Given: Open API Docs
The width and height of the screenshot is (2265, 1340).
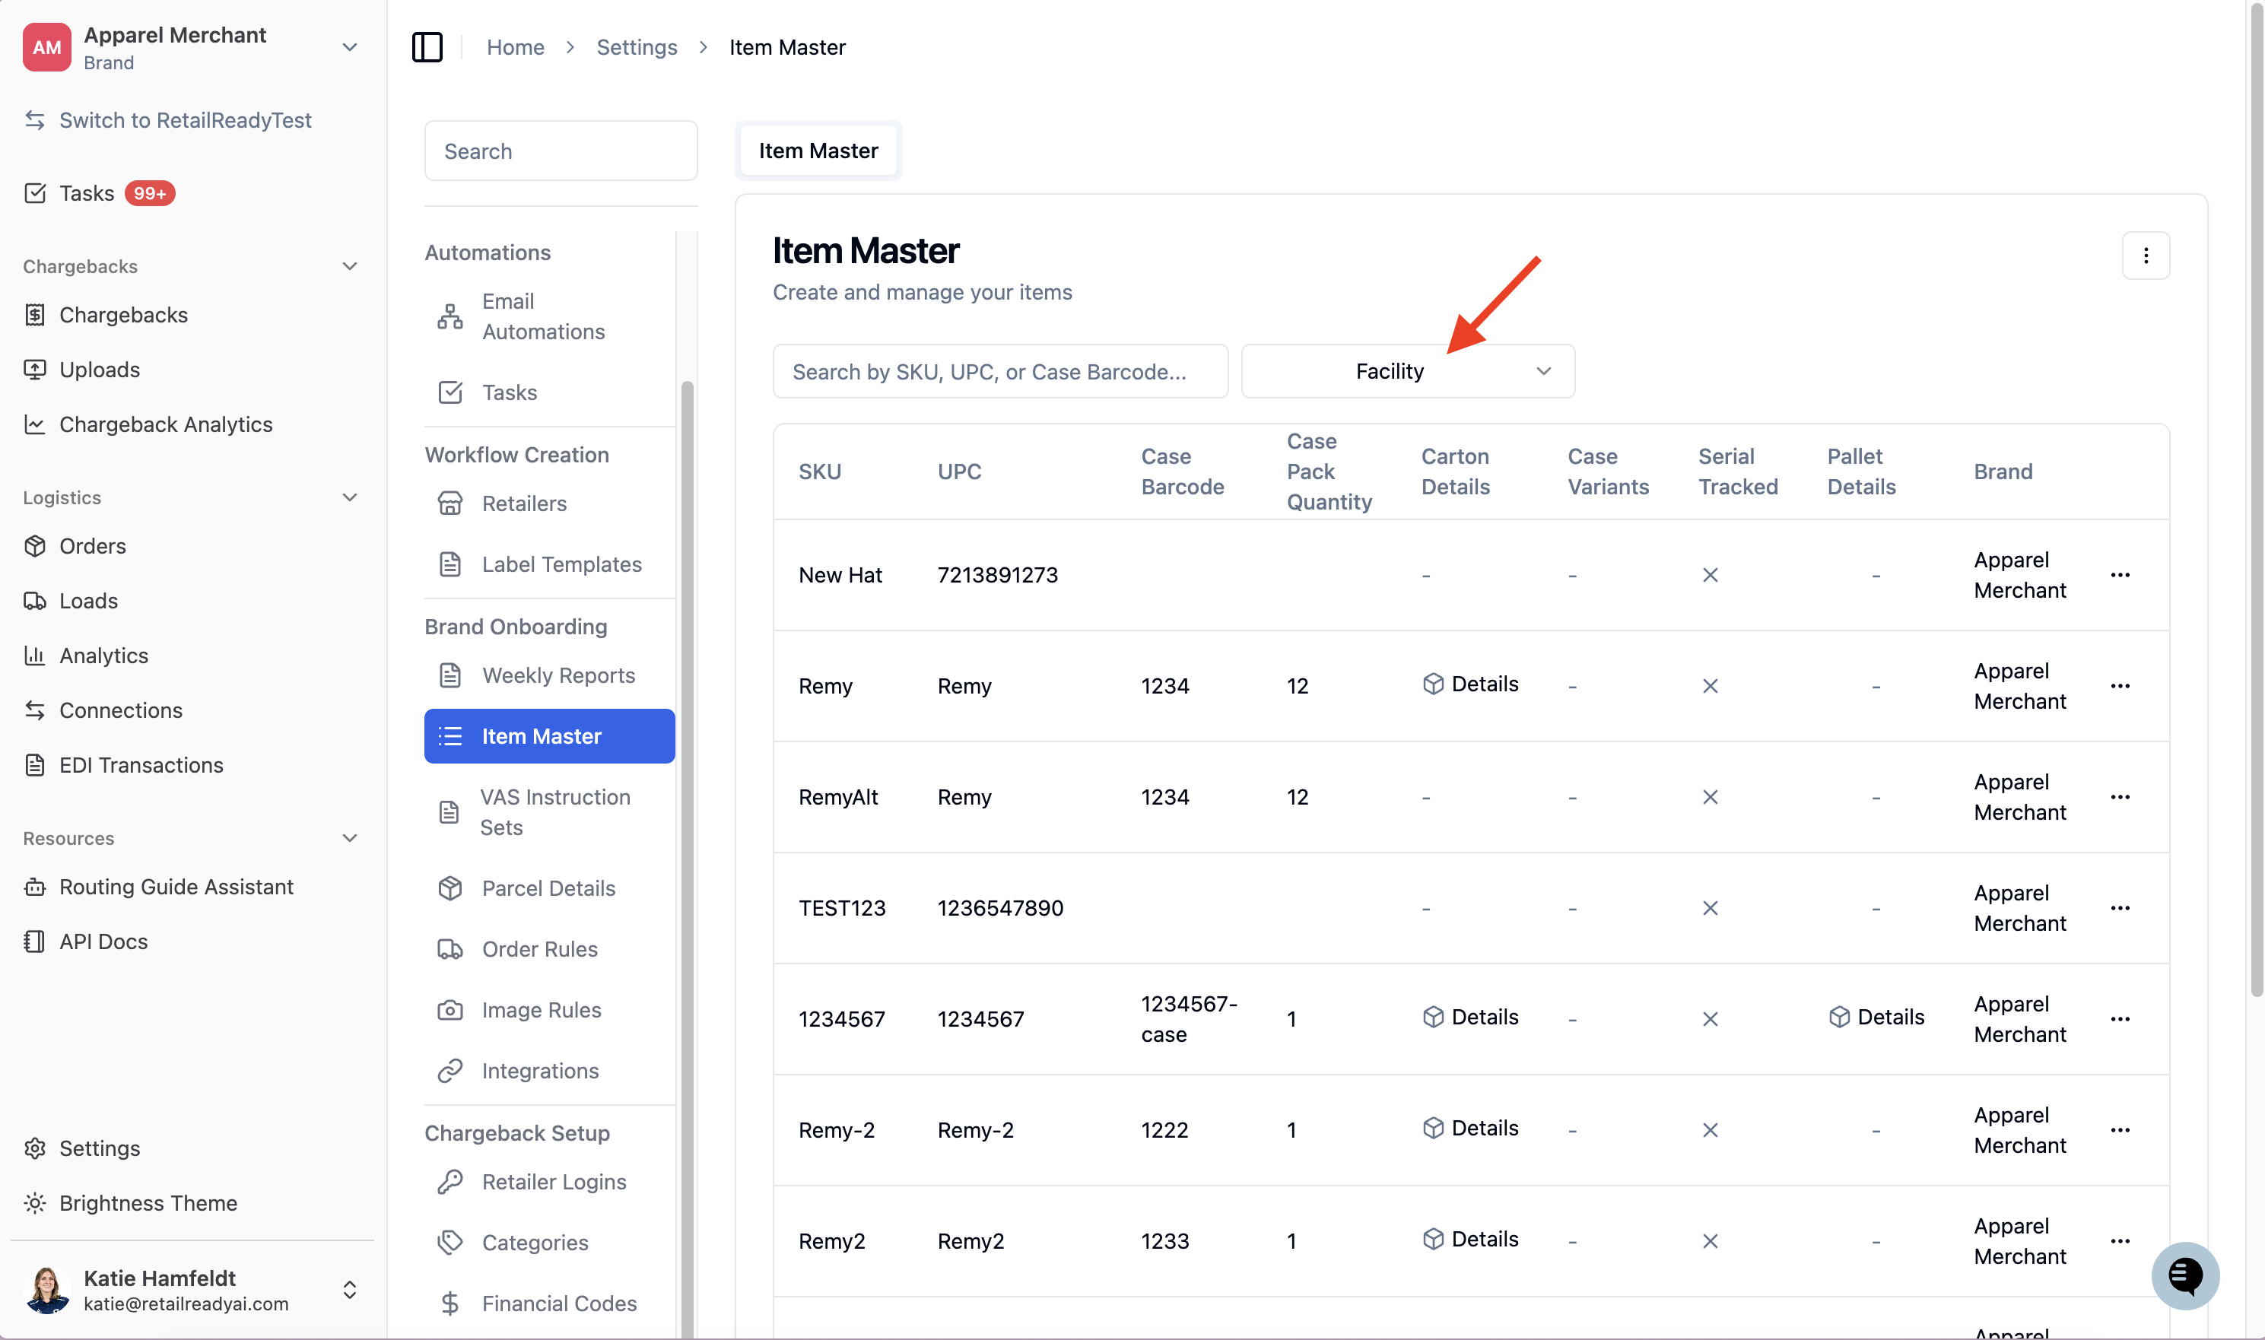Looking at the screenshot, I should tap(86, 941).
